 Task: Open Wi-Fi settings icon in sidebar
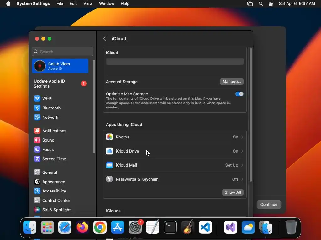tap(37, 98)
